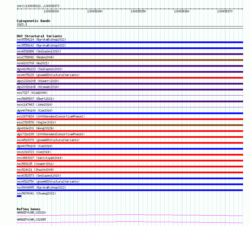Image resolution: width=251 pixels, height=226 pixels.
Task: Click the magenta ARHGEF4|NM_015320 transcript line
Action: (130, 215)
